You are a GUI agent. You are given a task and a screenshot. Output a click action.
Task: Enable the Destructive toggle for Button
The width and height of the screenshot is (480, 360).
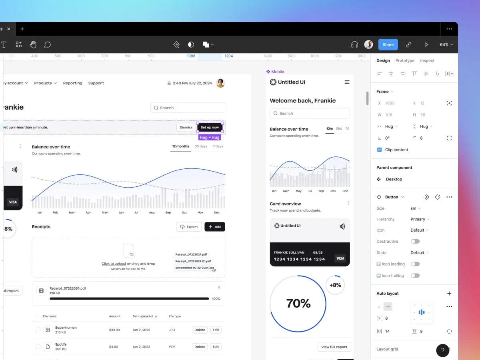[x=415, y=241]
